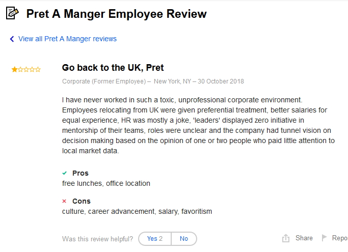Click the back chevron before View all reviews
The width and height of the screenshot is (348, 252).
coord(12,39)
